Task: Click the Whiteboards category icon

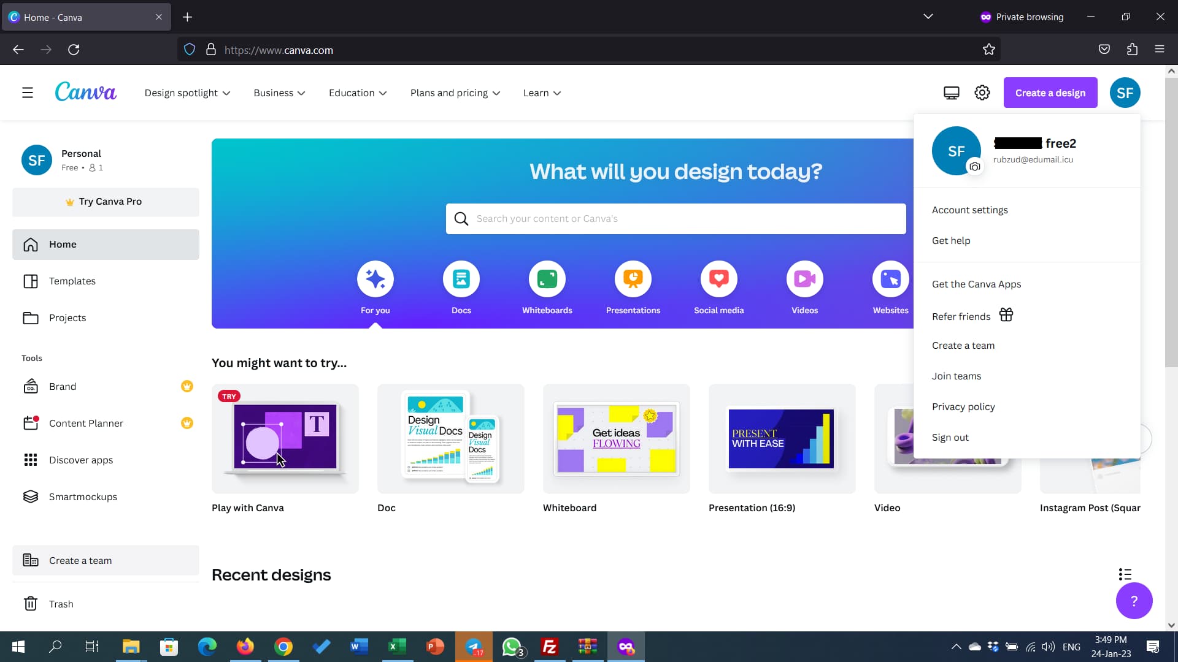Action: (x=547, y=280)
